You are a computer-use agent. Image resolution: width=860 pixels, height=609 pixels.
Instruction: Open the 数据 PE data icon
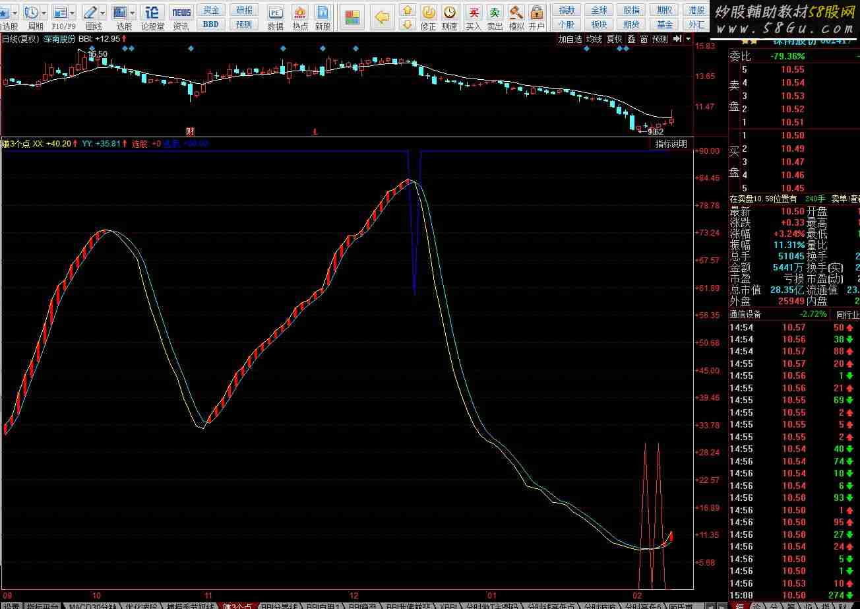click(x=276, y=12)
